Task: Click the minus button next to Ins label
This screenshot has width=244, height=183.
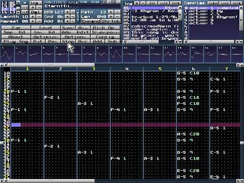Action: [x=143, y=3]
